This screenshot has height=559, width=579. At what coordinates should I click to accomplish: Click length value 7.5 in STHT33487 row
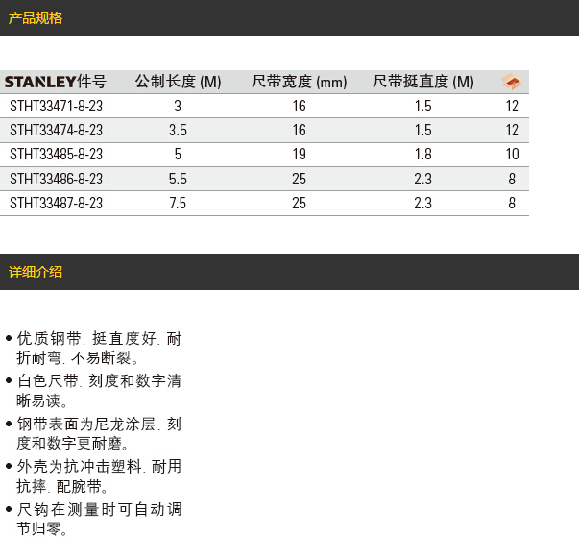tap(178, 204)
